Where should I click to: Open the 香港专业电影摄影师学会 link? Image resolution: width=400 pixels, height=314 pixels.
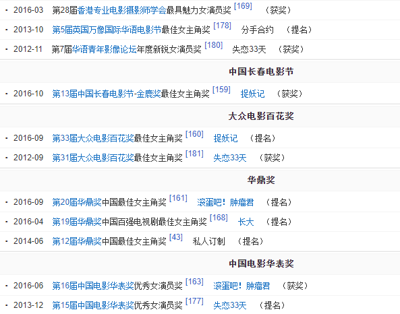[121, 10]
